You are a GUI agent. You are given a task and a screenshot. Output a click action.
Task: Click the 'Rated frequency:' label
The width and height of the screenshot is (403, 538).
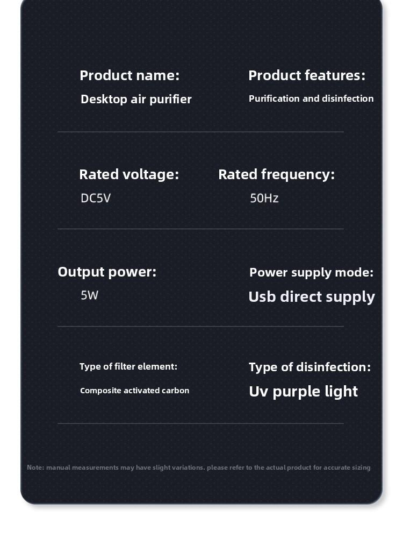(x=276, y=174)
